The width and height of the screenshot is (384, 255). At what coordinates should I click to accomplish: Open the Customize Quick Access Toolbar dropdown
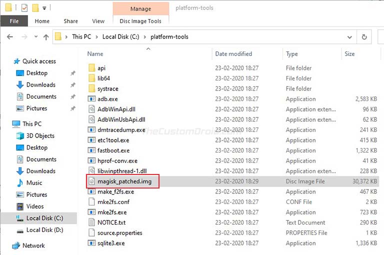pos(44,8)
